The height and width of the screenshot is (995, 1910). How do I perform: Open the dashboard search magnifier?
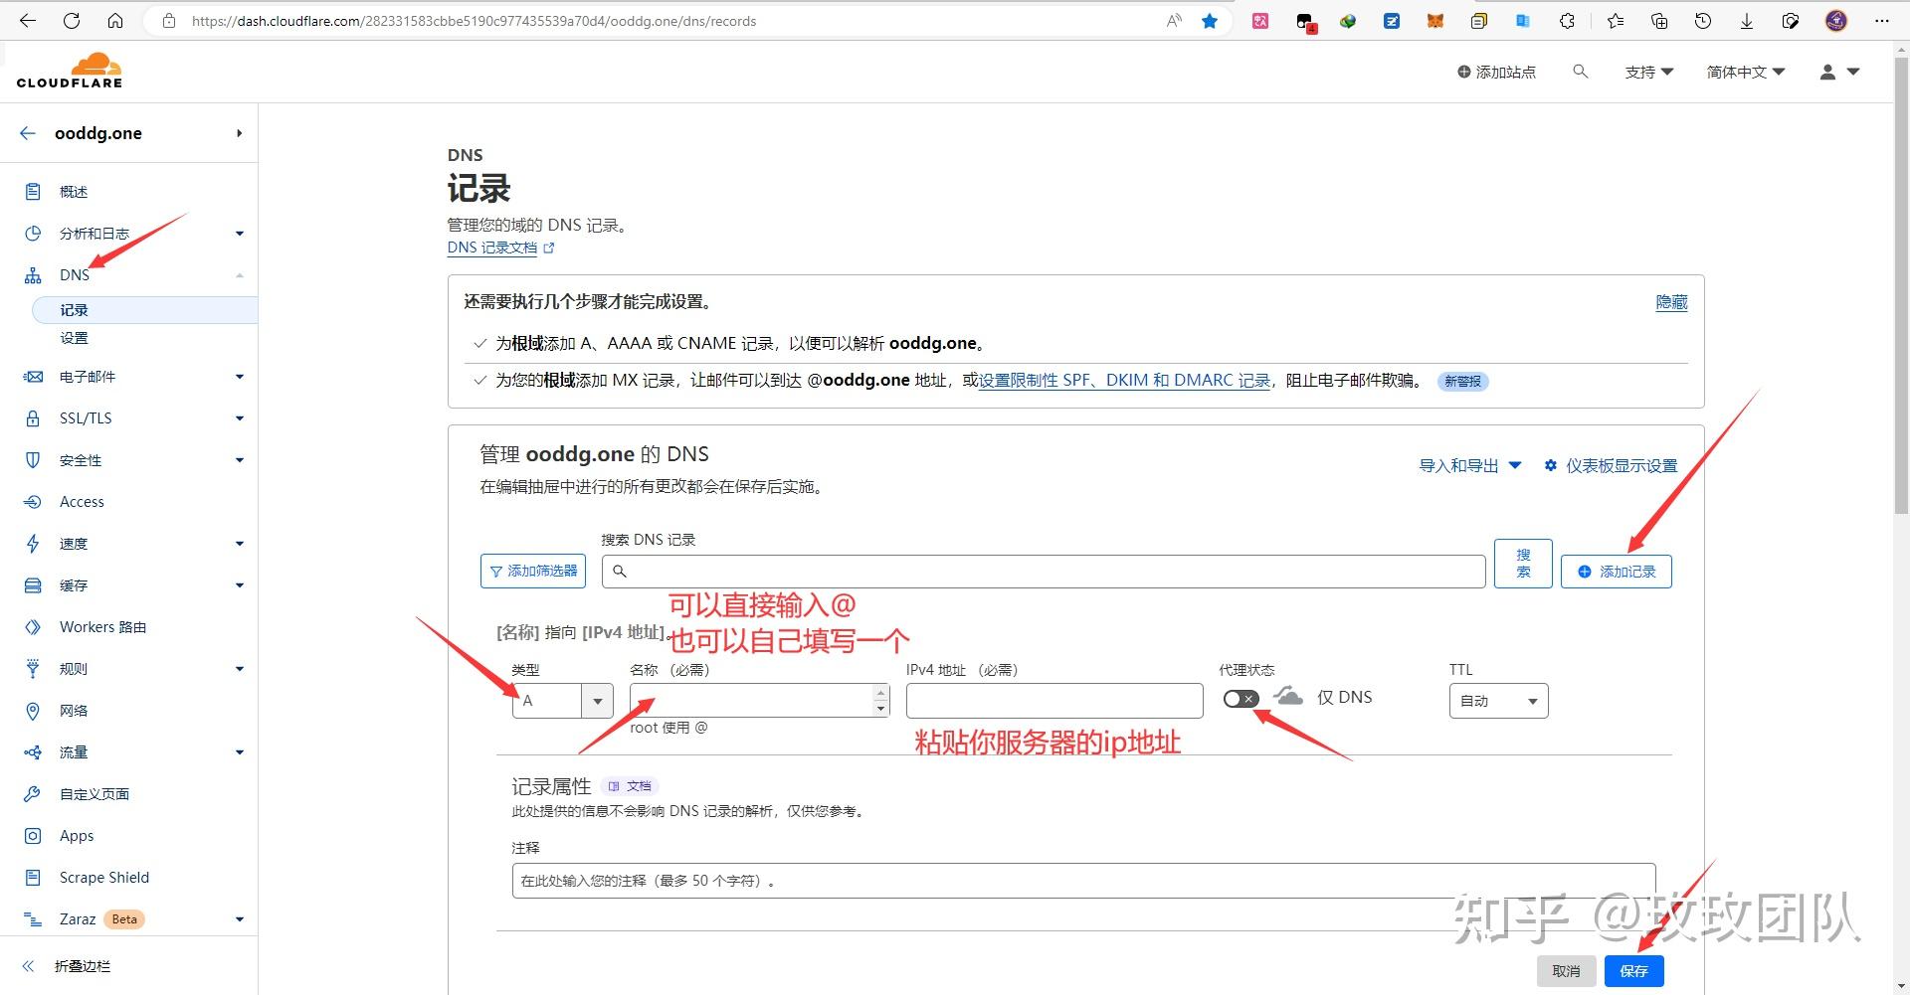point(1581,72)
